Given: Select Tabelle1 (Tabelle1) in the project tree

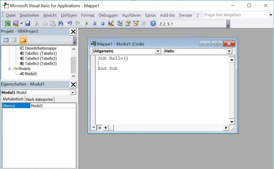Looking at the screenshot, I should tap(41, 53).
